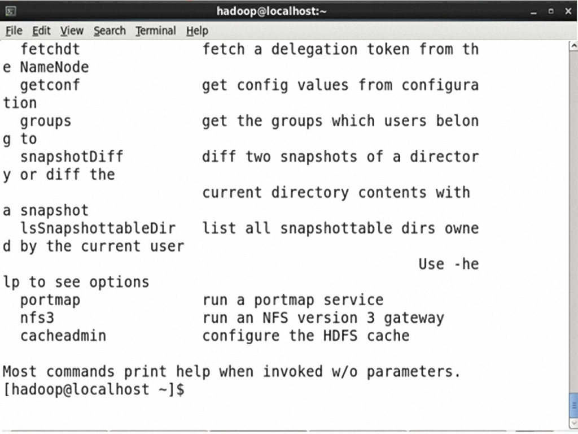This screenshot has width=578, height=434.
Task: Open the View menu
Action: coord(72,31)
